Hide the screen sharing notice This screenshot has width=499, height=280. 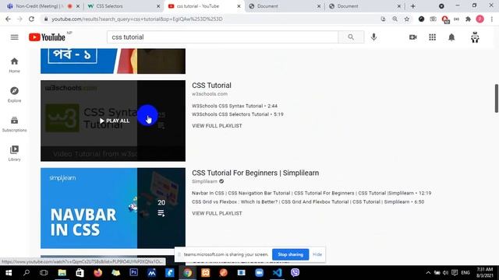click(317, 254)
